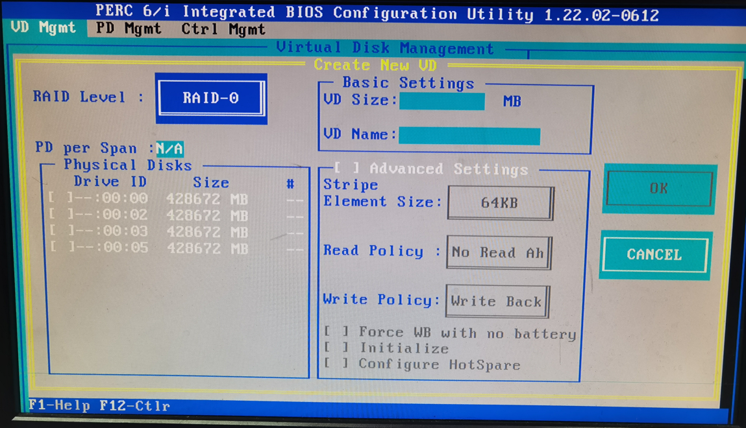Image resolution: width=746 pixels, height=428 pixels.
Task: Click the Drive ID column header
Action: point(110,182)
